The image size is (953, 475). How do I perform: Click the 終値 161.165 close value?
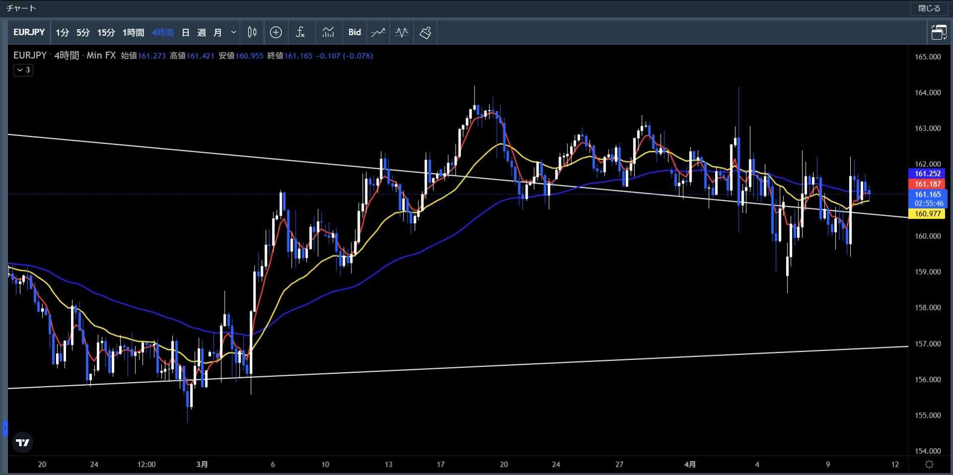(290, 56)
